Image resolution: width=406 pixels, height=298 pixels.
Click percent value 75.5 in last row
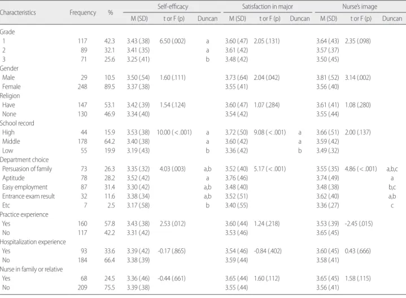(x=110, y=288)
